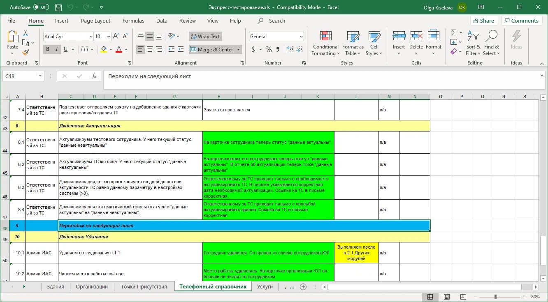
Task: Click the Save icon in title bar
Action: click(x=58, y=7)
